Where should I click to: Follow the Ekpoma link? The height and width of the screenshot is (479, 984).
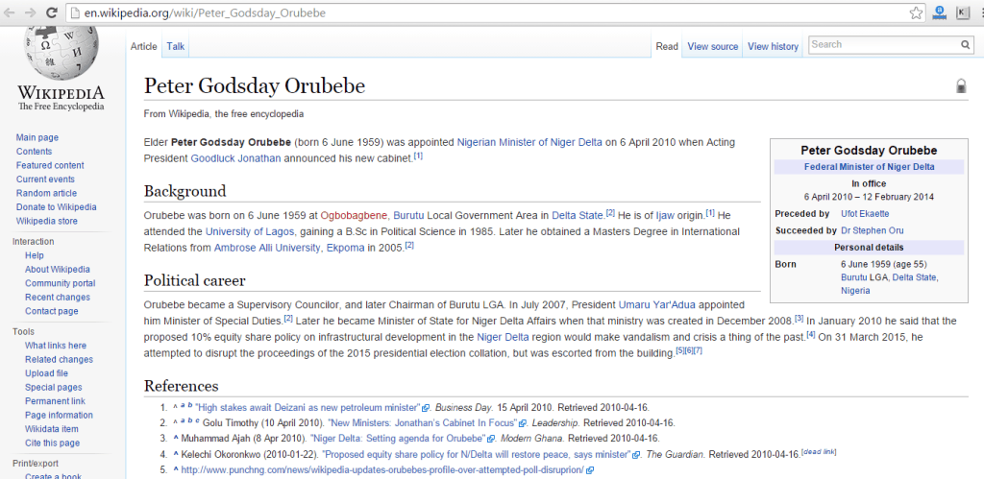pyautogui.click(x=345, y=248)
